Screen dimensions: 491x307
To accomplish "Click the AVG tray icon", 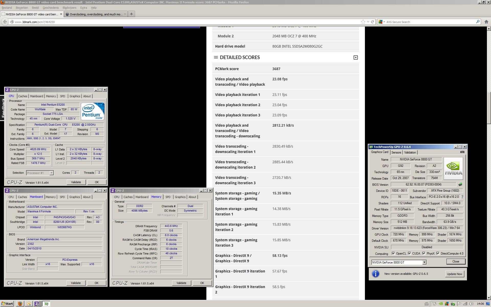I will coord(447,304).
